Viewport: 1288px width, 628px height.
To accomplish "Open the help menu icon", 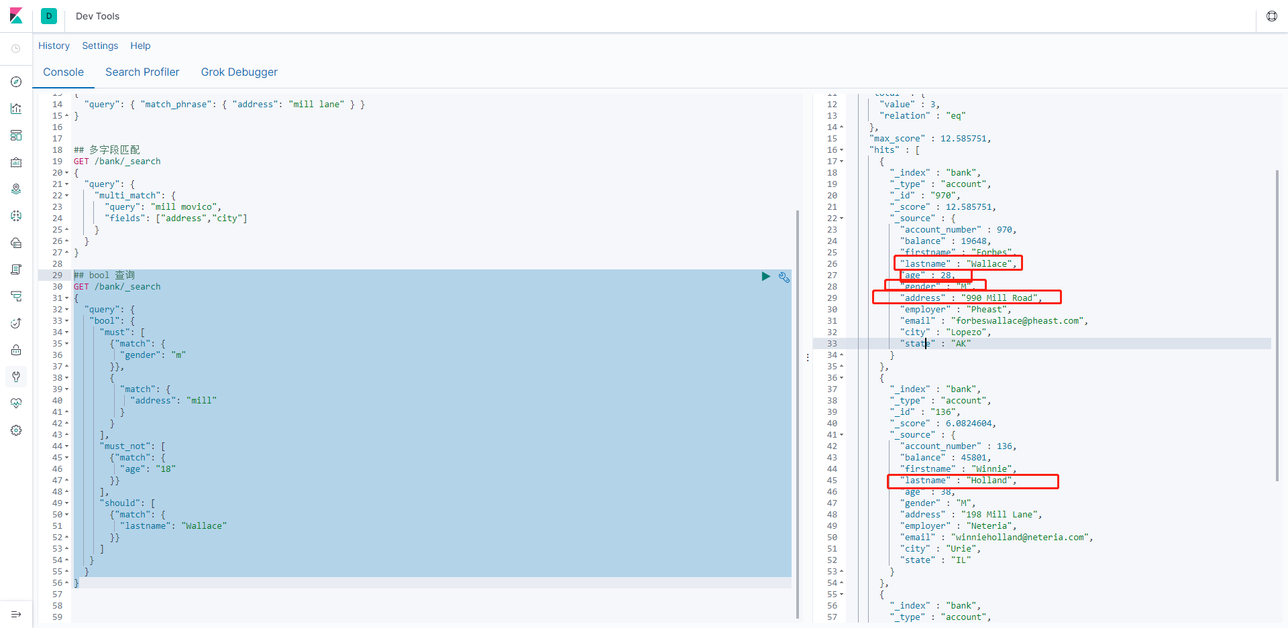I will (1271, 16).
